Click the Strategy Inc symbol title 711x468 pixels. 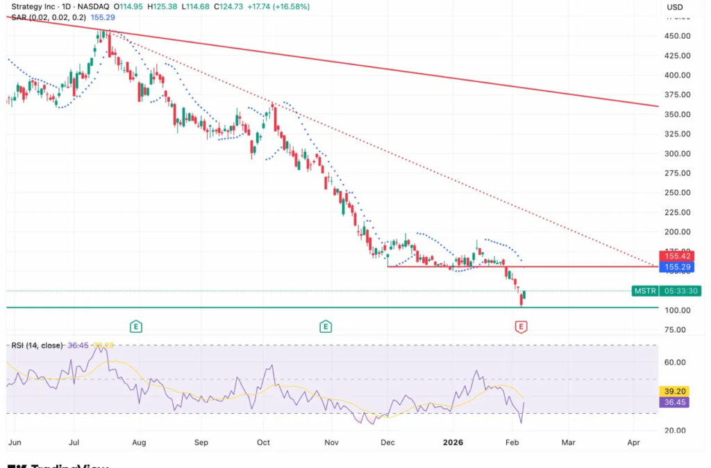point(33,6)
